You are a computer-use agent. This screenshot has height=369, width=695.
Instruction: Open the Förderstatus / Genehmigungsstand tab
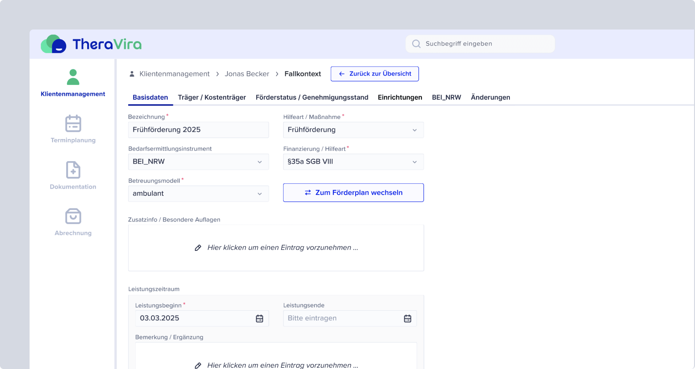pos(312,97)
